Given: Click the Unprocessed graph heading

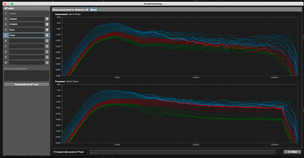Looking at the screenshot, I should click(x=61, y=14).
